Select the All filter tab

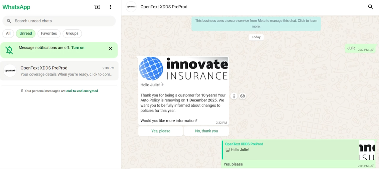coord(8,33)
